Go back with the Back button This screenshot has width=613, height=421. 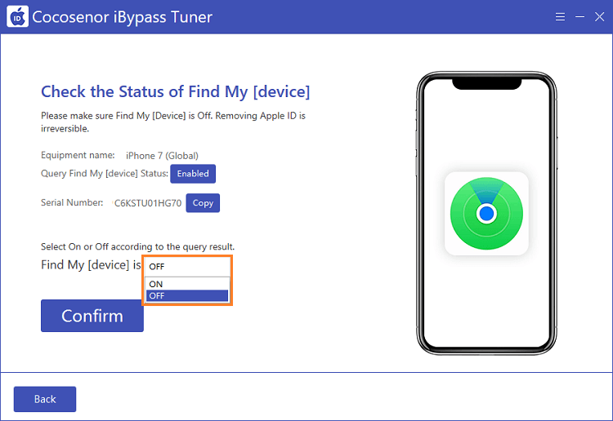point(45,399)
